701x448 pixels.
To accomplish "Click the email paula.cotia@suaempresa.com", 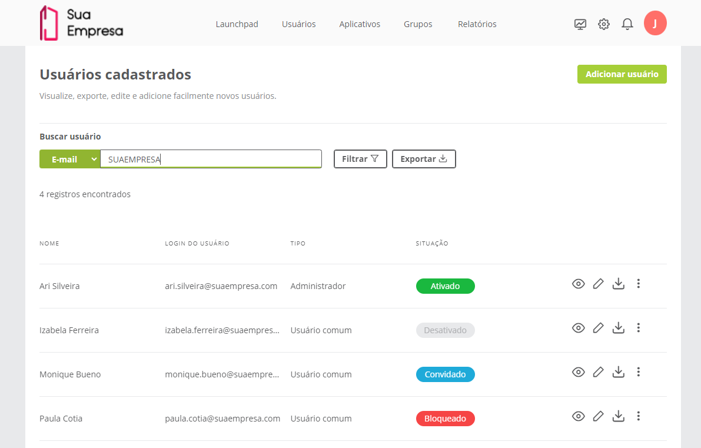I will pyautogui.click(x=222, y=419).
